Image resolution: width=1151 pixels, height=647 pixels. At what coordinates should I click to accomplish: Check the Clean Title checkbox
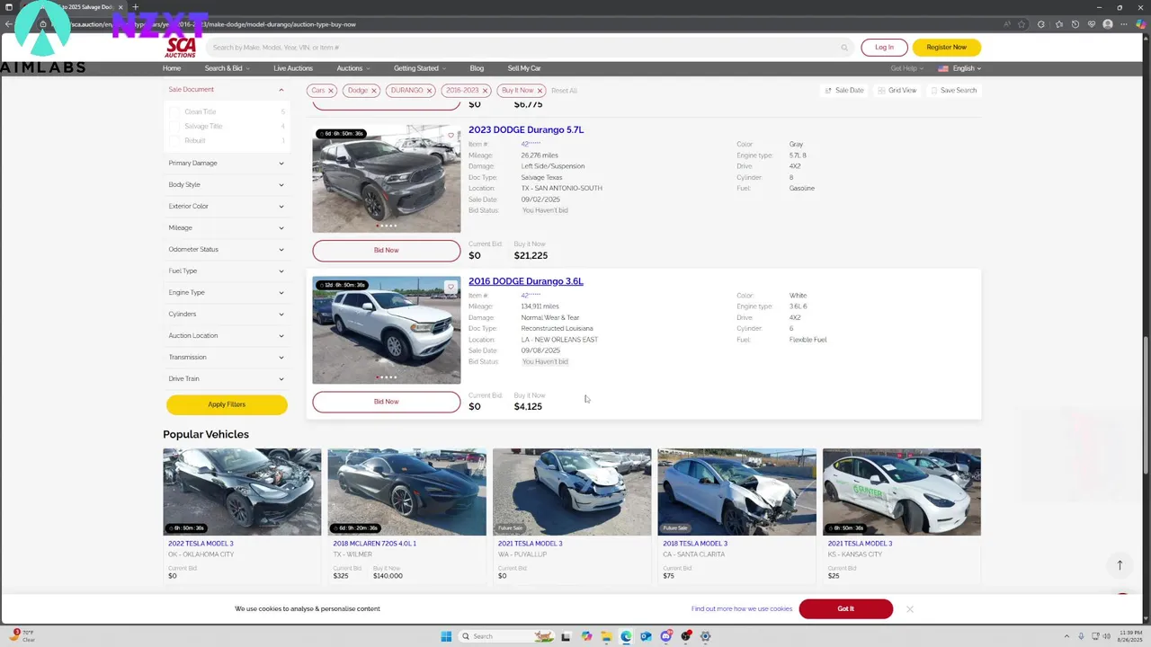click(x=174, y=112)
